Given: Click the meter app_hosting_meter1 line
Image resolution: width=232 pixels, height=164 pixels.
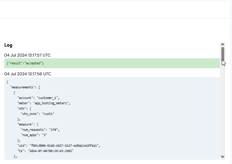Looking at the screenshot, I should coord(44,103).
